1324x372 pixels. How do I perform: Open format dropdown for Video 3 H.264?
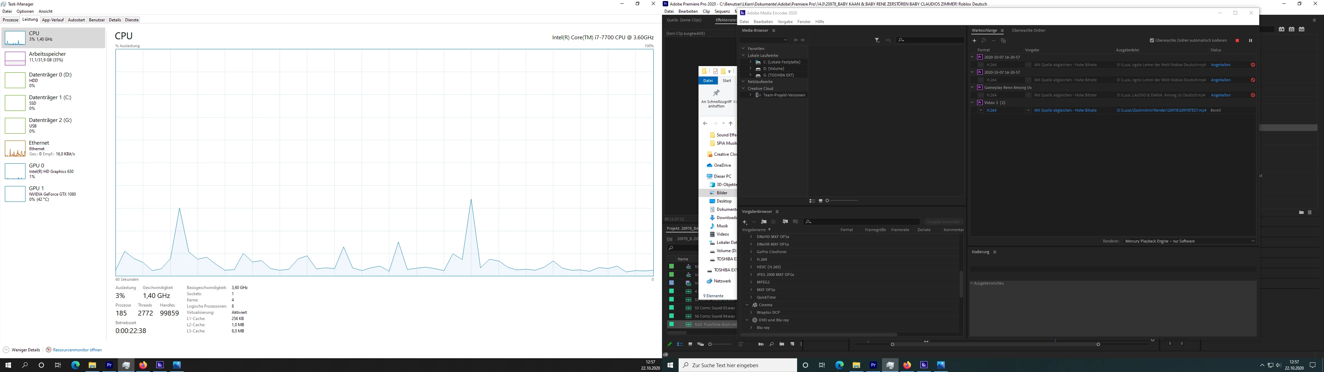tap(981, 110)
